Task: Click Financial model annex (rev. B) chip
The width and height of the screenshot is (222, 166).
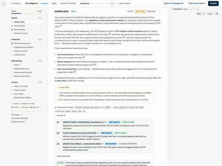Action: click(71, 111)
